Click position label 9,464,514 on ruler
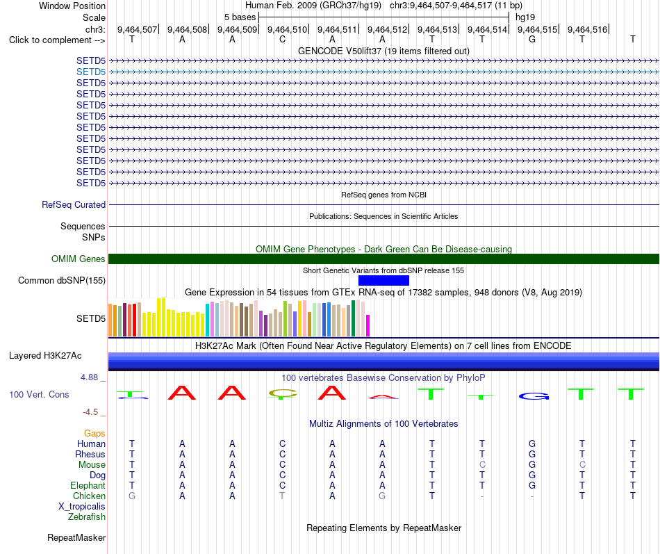 tap(488, 29)
